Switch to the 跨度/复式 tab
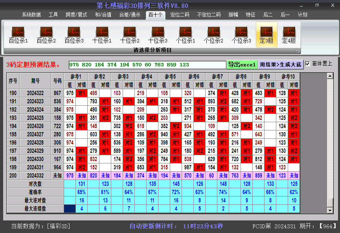340x233 pixels. click(76, 15)
